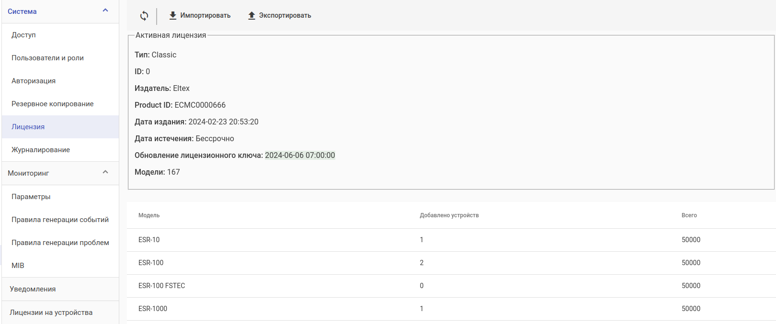Click the Export upload arrow icon
This screenshot has width=776, height=324.
251,16
